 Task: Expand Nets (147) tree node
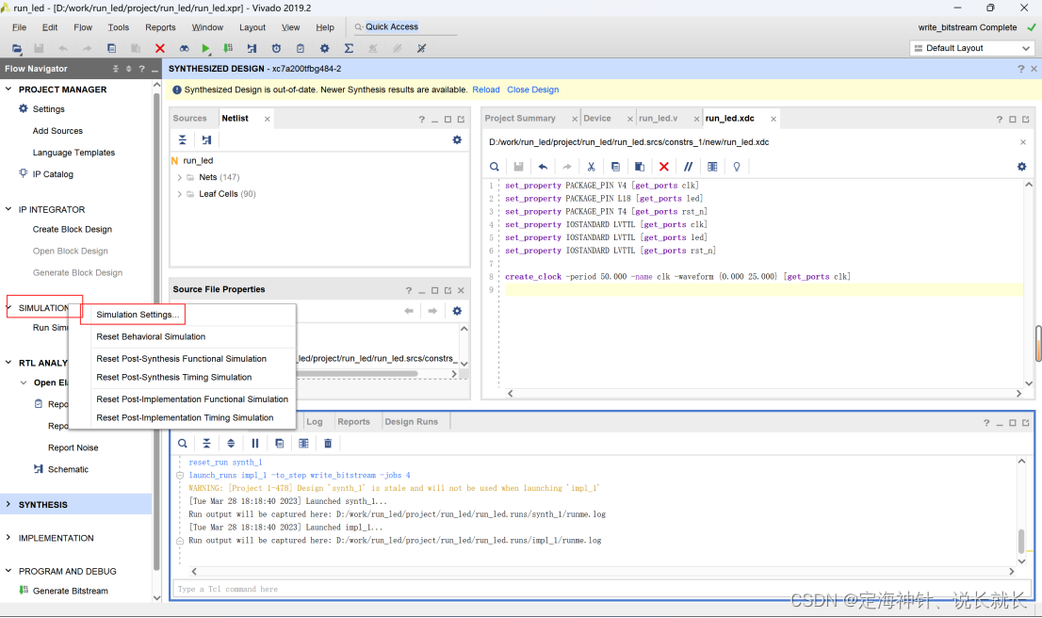(179, 177)
